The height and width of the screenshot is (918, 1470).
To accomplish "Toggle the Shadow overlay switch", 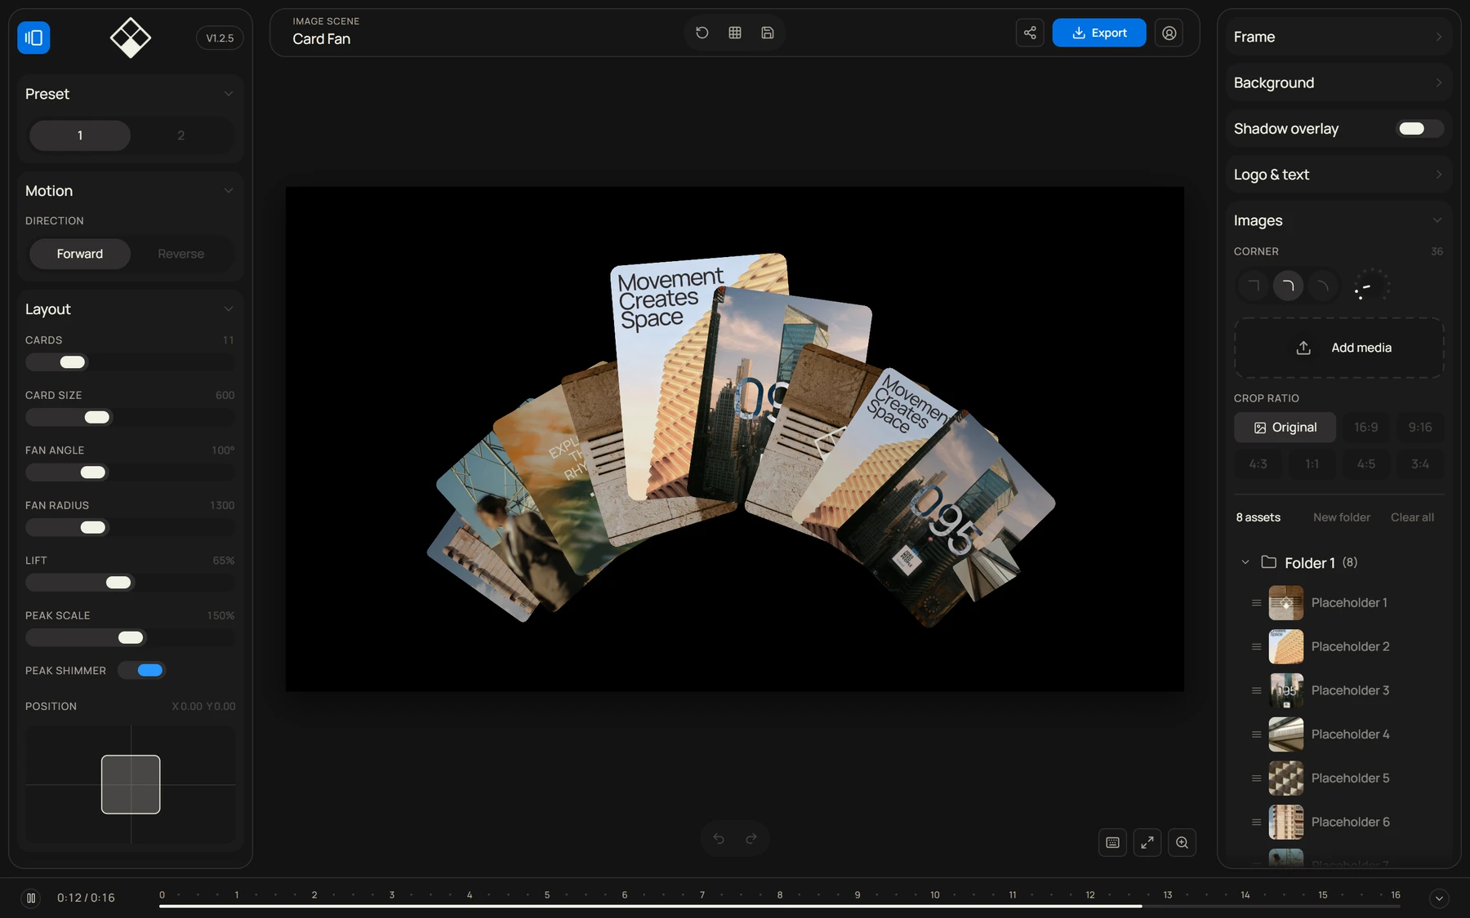I will [1420, 128].
